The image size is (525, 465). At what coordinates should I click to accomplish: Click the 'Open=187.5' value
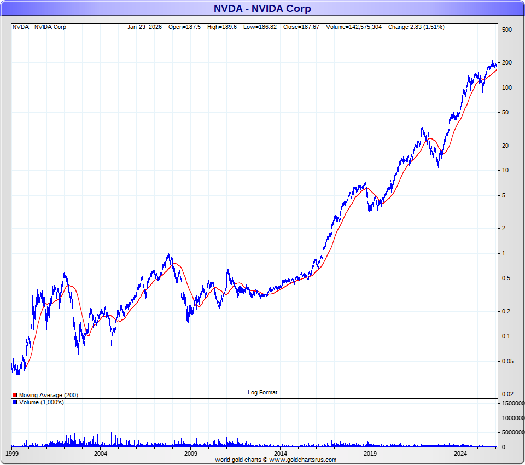[184, 27]
